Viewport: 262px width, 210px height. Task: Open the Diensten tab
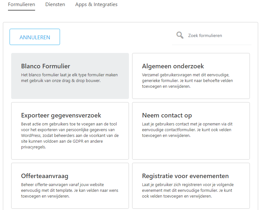(55, 4)
